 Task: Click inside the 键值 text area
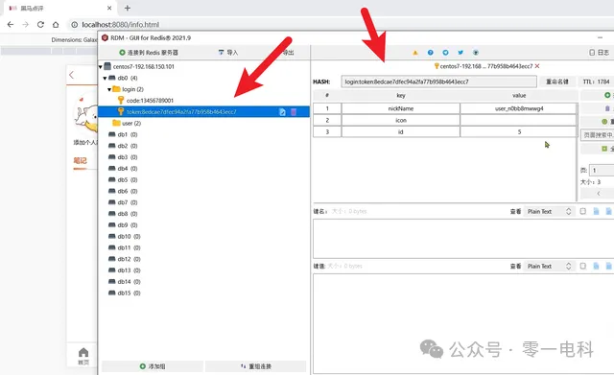click(463, 323)
